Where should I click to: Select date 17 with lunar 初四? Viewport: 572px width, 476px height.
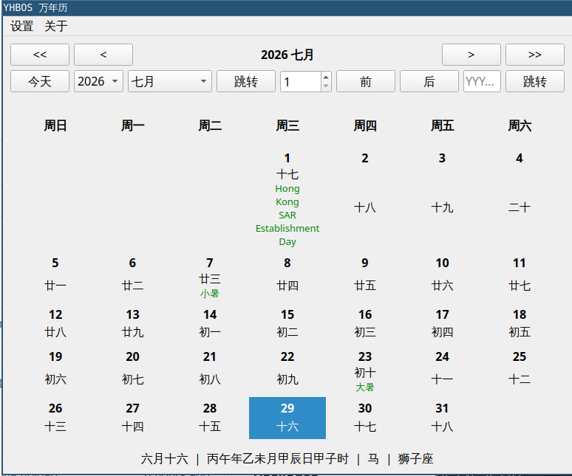442,324
